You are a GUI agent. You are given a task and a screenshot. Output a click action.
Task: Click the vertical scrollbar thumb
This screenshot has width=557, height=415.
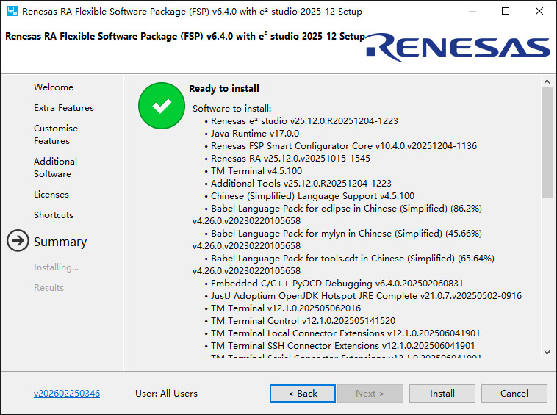tap(547, 142)
